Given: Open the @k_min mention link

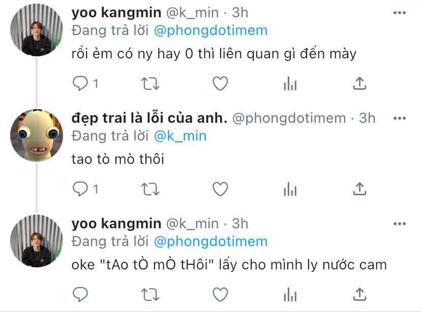Looking at the screenshot, I should click(180, 136).
